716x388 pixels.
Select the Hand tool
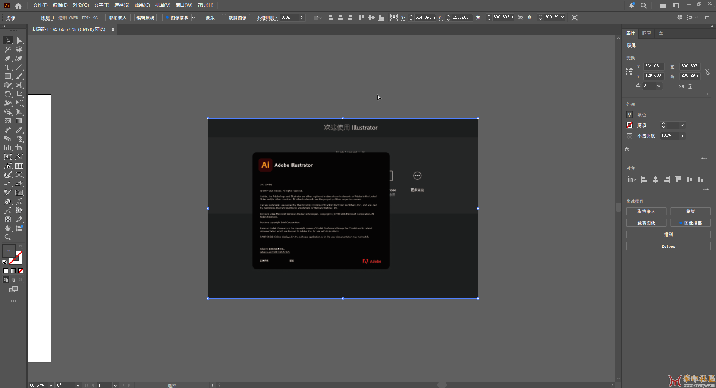[8, 228]
